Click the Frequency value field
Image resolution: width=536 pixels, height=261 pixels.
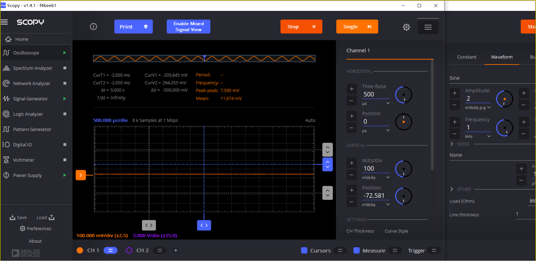pos(478,128)
